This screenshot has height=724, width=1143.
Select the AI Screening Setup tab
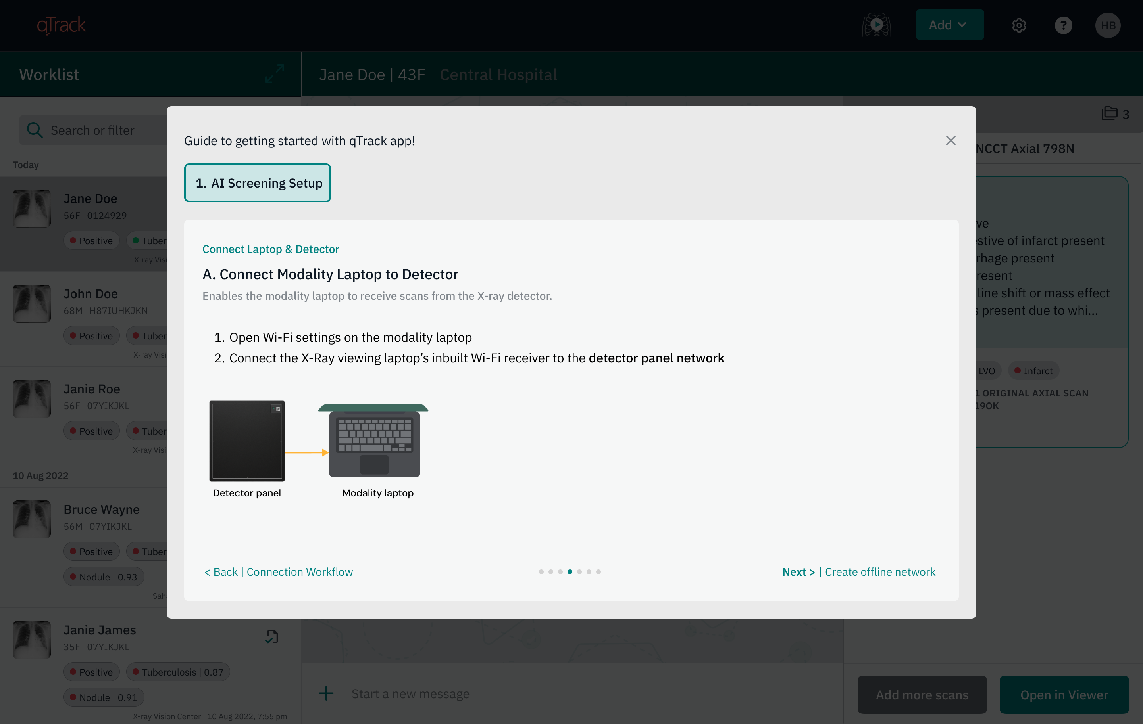pyautogui.click(x=257, y=183)
